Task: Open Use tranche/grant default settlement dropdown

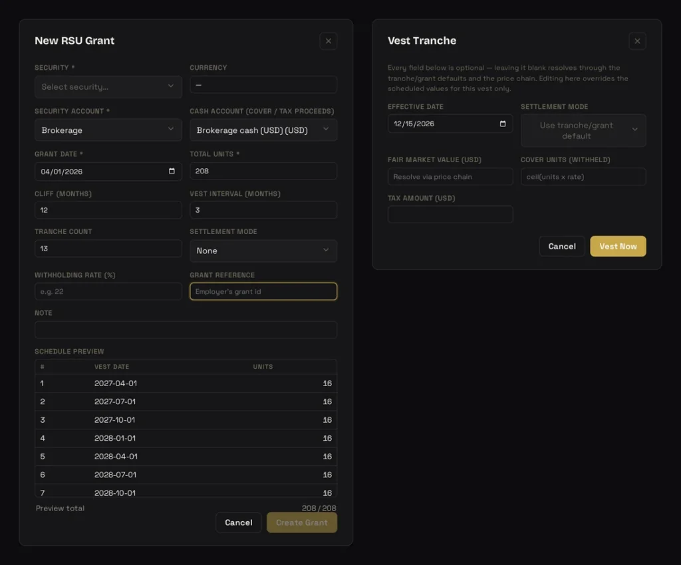Action: tap(583, 131)
